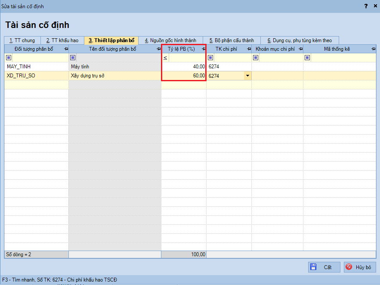Open the TT khấu hao tab
Screen dimensions: 380x285
pos(62,40)
